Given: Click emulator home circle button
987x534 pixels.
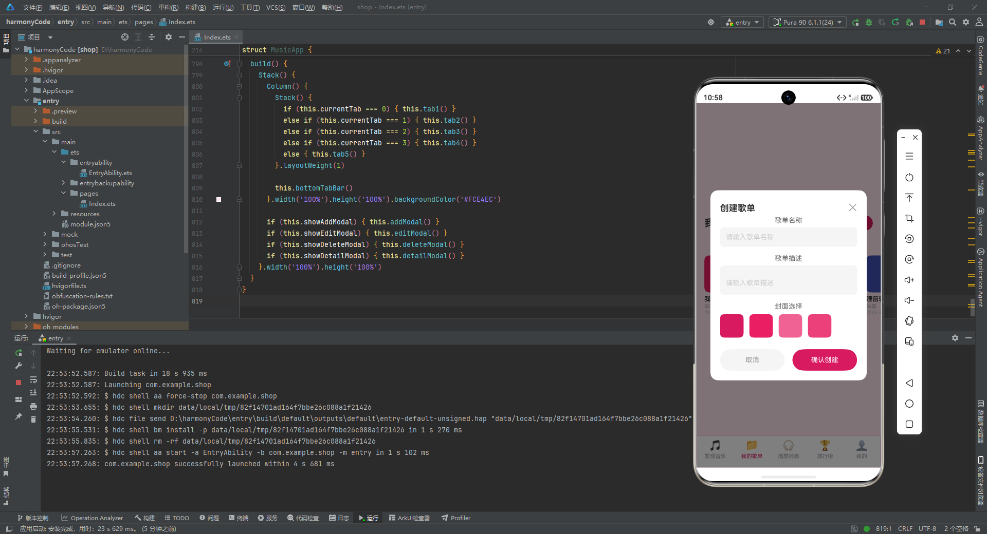Looking at the screenshot, I should pos(909,404).
